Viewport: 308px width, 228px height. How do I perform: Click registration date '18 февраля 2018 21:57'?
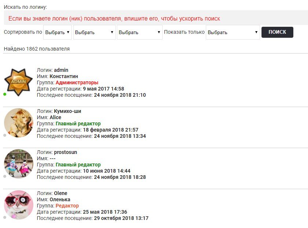coord(111,130)
